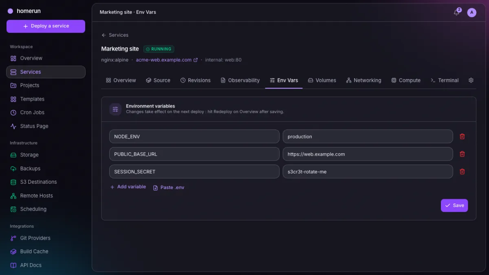Click the Marketing site heading
Image resolution: width=489 pixels, height=275 pixels.
pyautogui.click(x=120, y=49)
